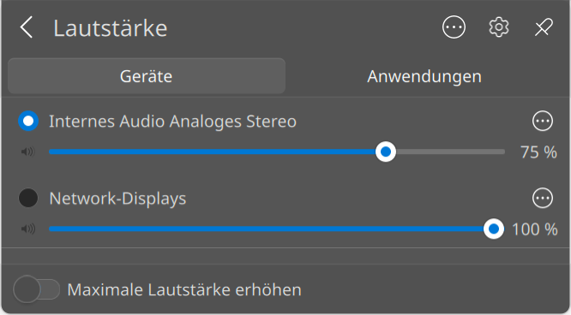Go back using the left arrow
This screenshot has width=571, height=315.
point(27,27)
